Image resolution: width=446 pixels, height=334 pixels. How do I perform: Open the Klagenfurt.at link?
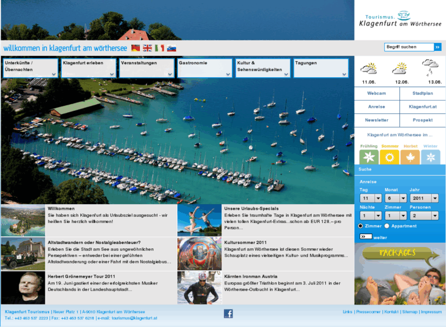(423, 107)
